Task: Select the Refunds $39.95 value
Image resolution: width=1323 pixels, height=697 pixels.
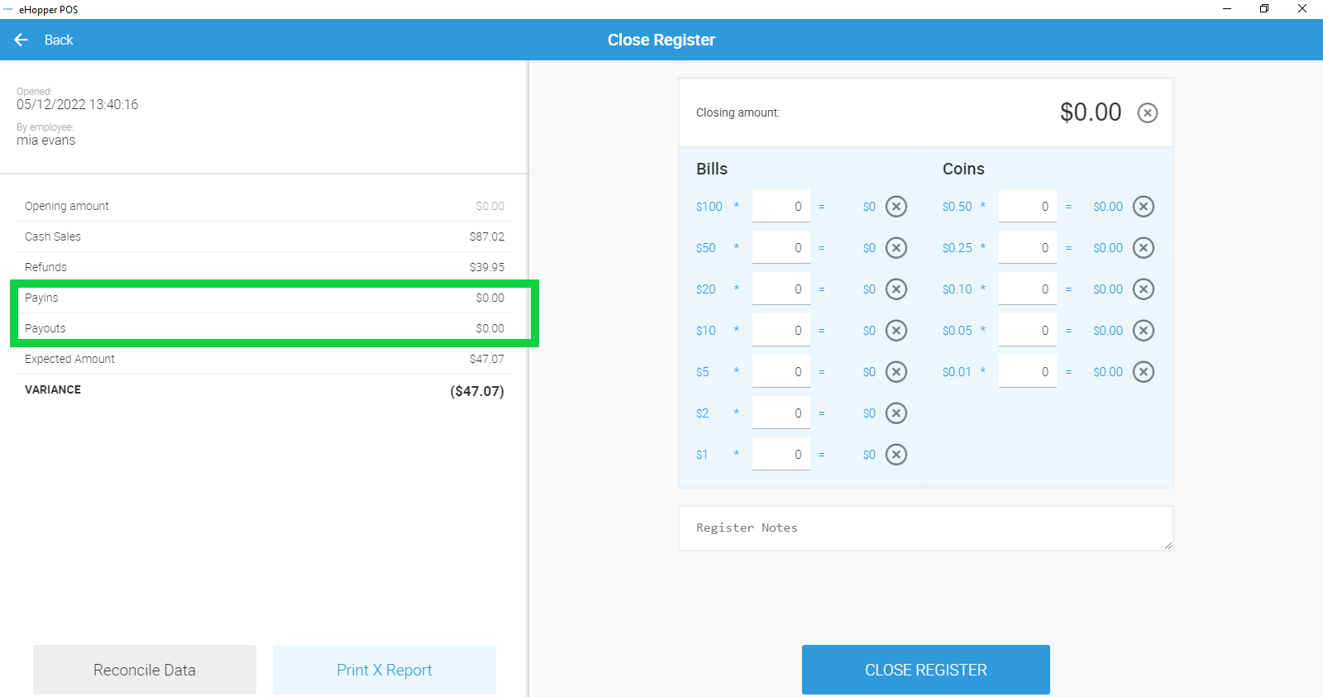Action: click(x=487, y=267)
